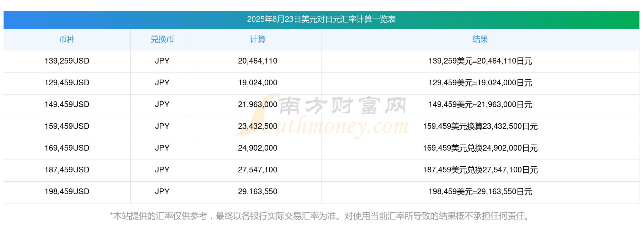Image resolution: width=643 pixels, height=232 pixels.
Task: Select the '139,259USD' cell
Action: (67, 61)
